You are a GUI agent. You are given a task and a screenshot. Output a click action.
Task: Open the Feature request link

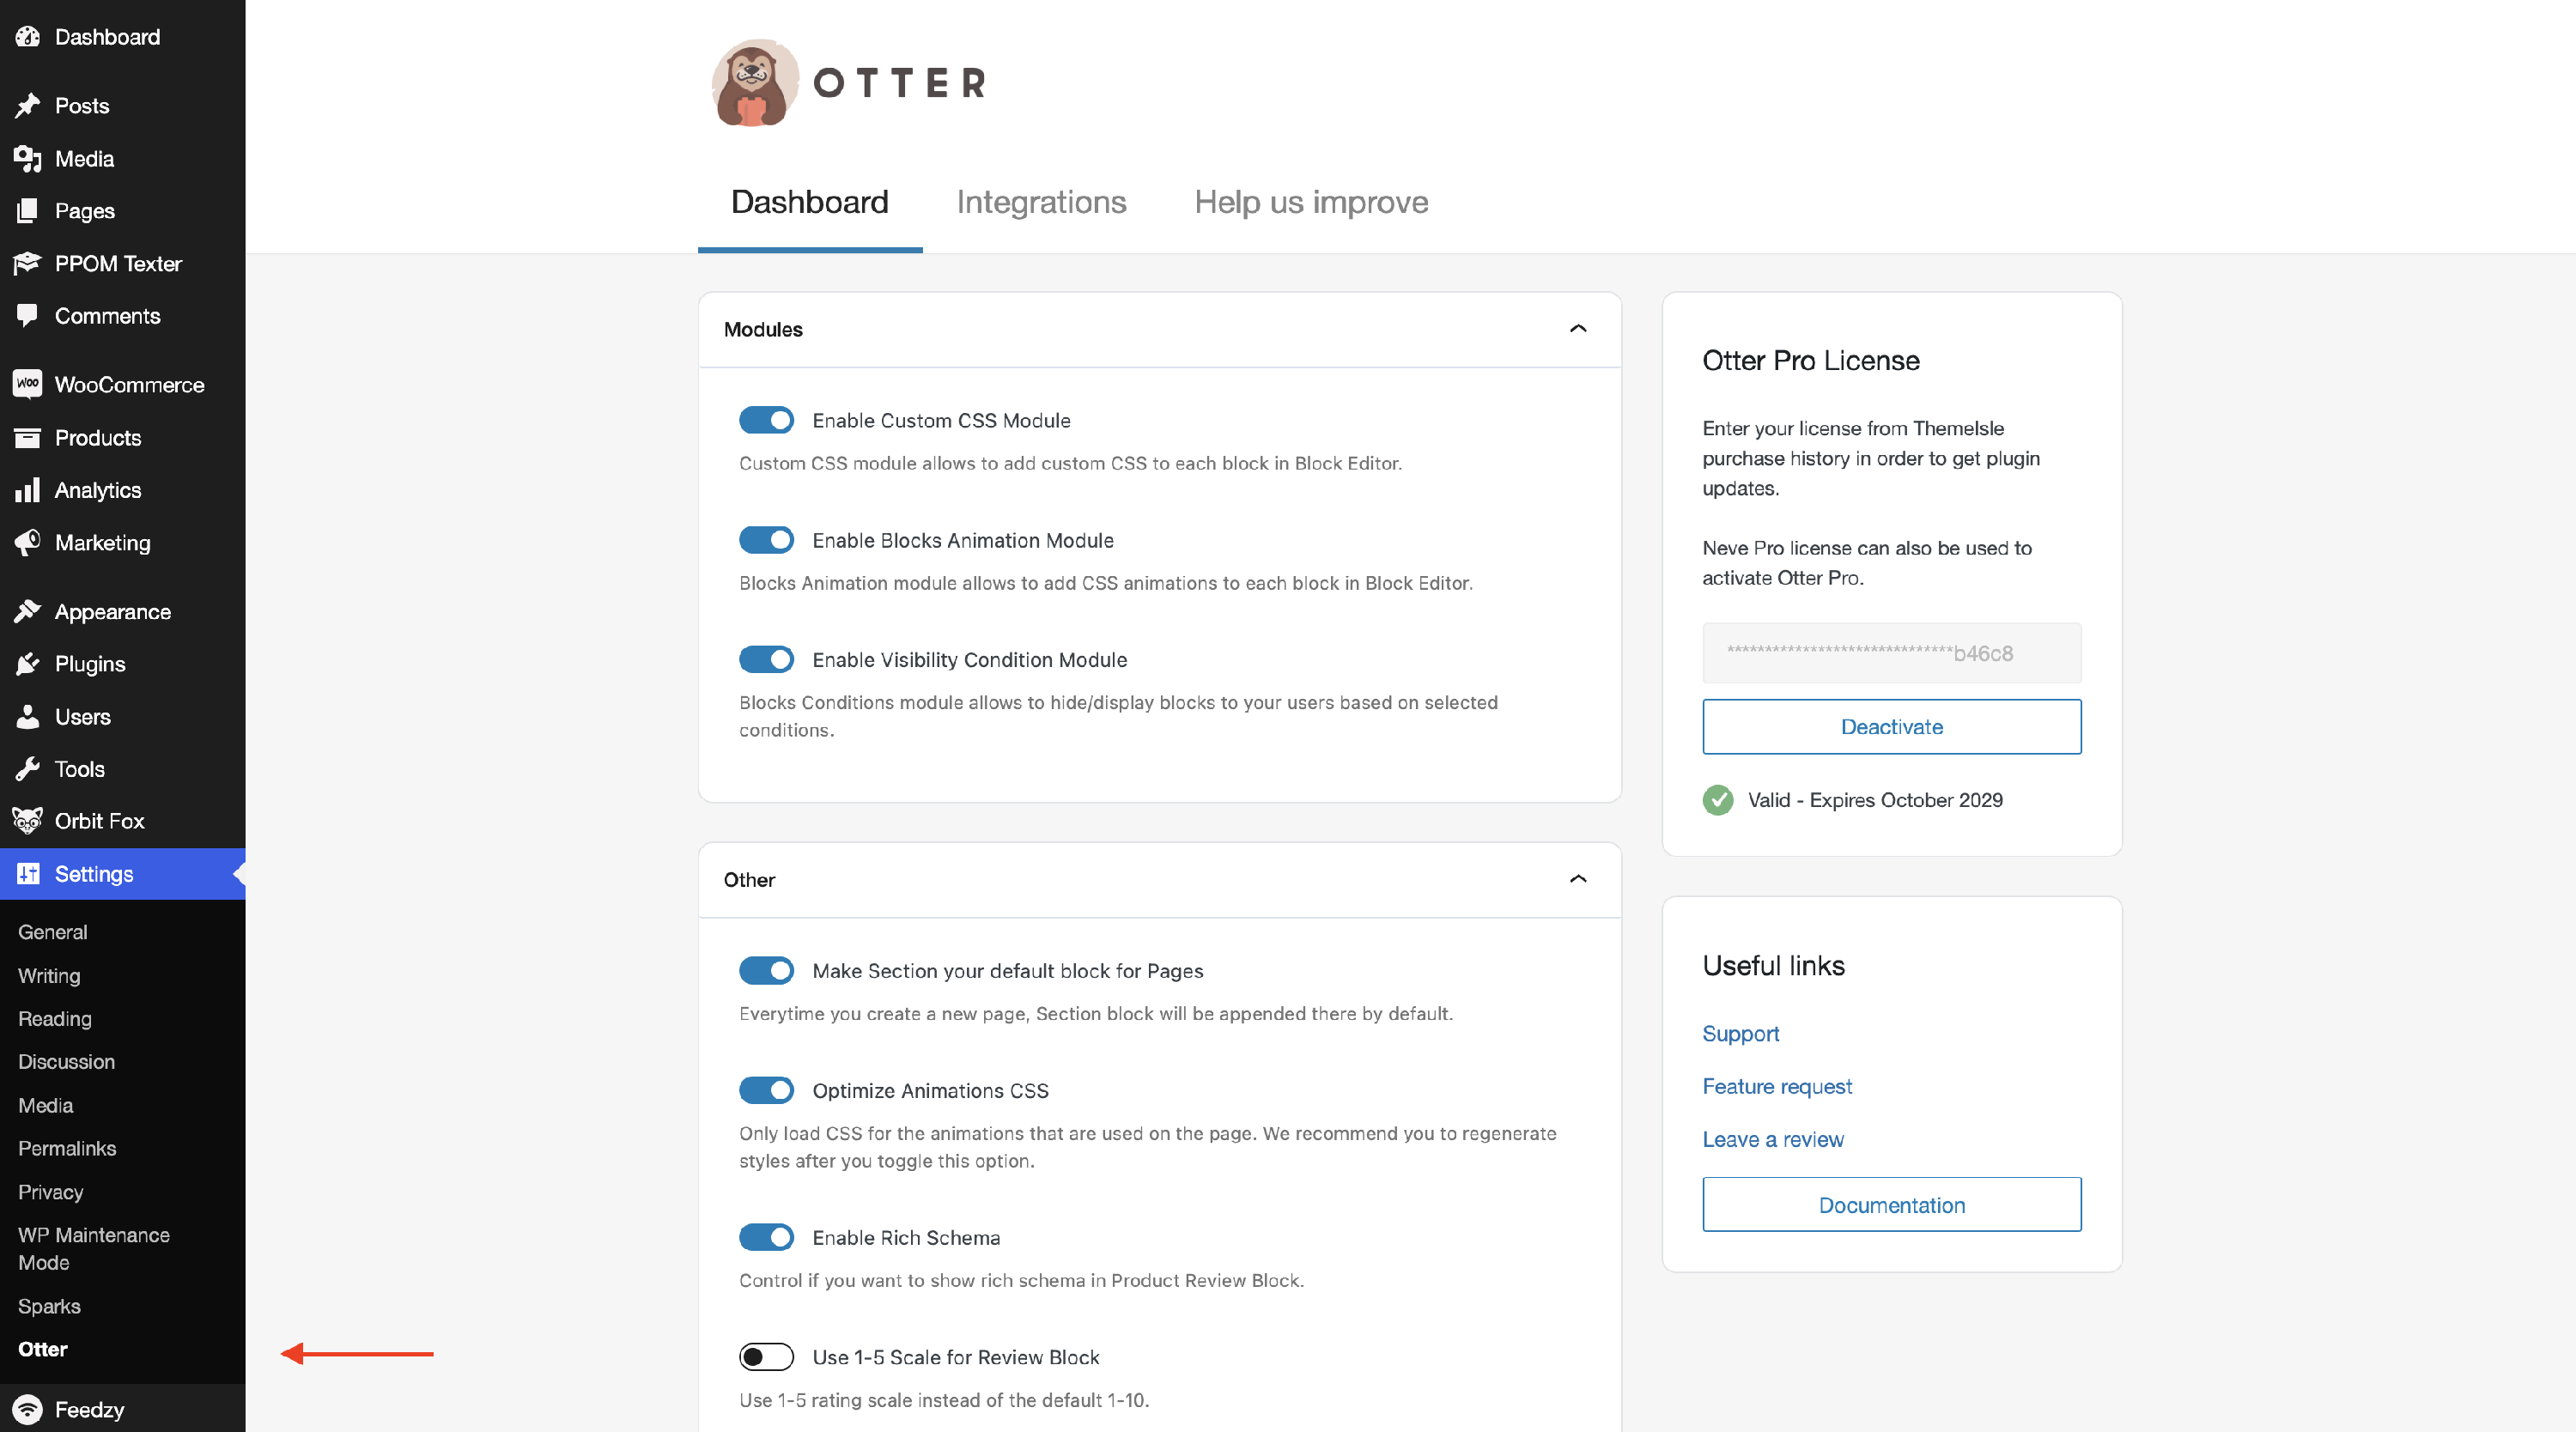pos(1777,1086)
